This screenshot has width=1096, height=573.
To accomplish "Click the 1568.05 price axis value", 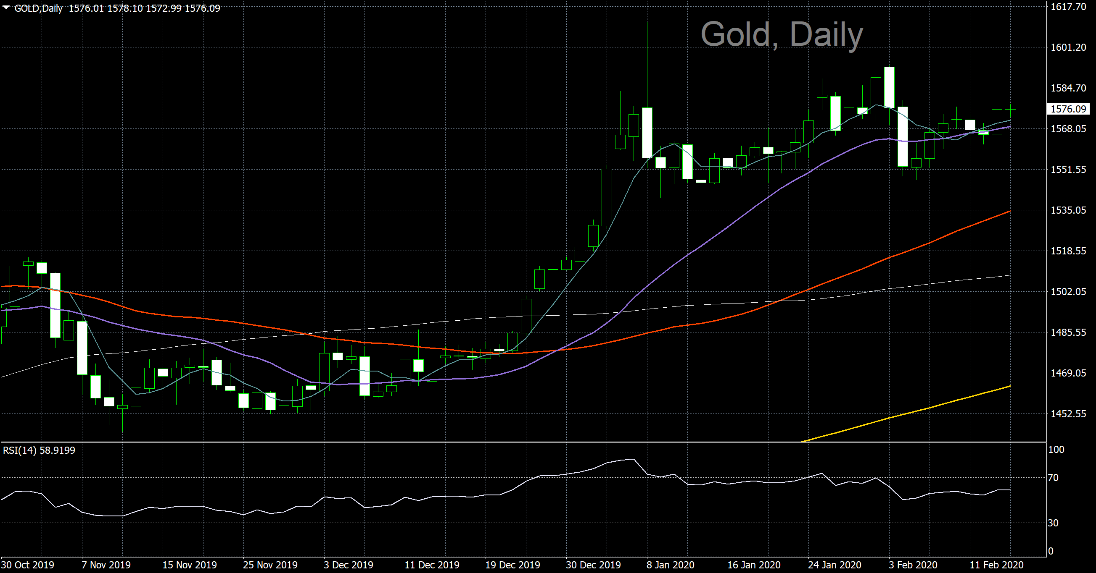I will [x=1068, y=129].
